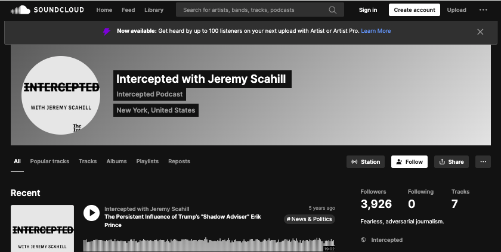Viewport: 501px width, 252px height.
Task: Click the purple lightning bolt icon
Action: click(107, 31)
